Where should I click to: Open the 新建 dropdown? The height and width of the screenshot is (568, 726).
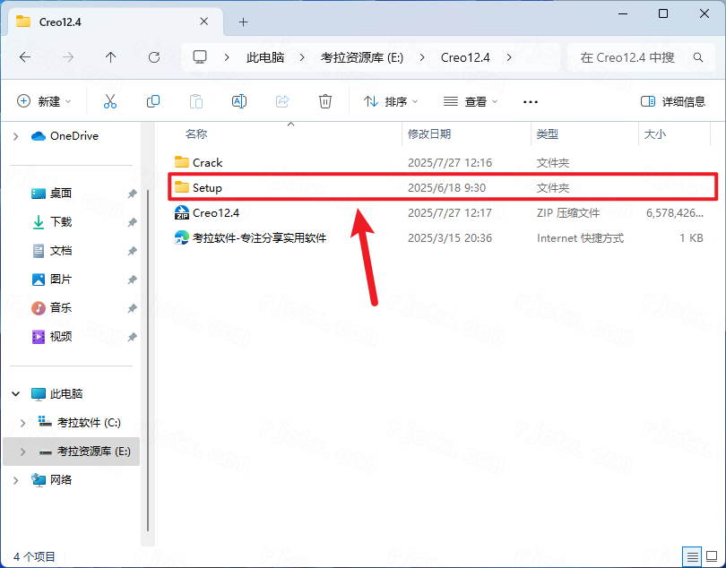click(x=44, y=101)
